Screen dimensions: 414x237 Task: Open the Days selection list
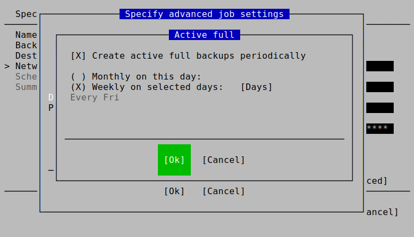click(x=256, y=87)
